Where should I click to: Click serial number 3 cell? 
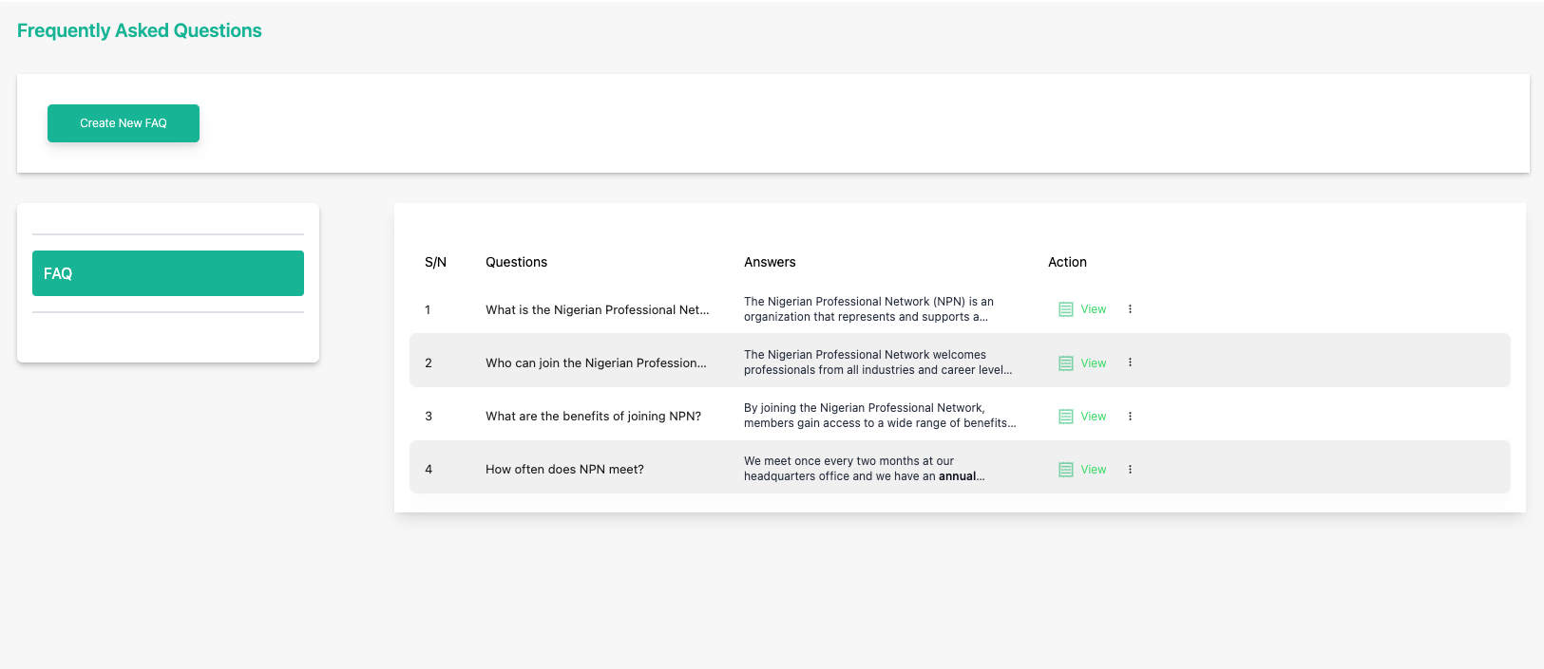tap(429, 417)
